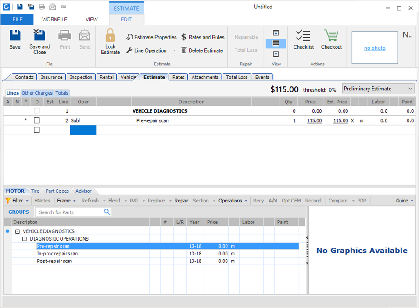419x308 pixels.
Task: Switch to the Total Loss tab
Action: [237, 77]
